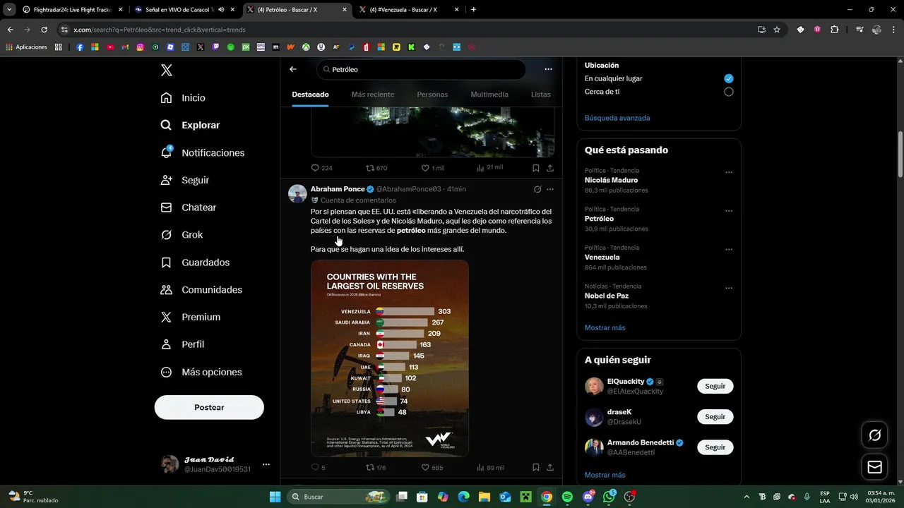The height and width of the screenshot is (508, 904).
Task: Follow Armando Benedetti
Action: coord(715,447)
